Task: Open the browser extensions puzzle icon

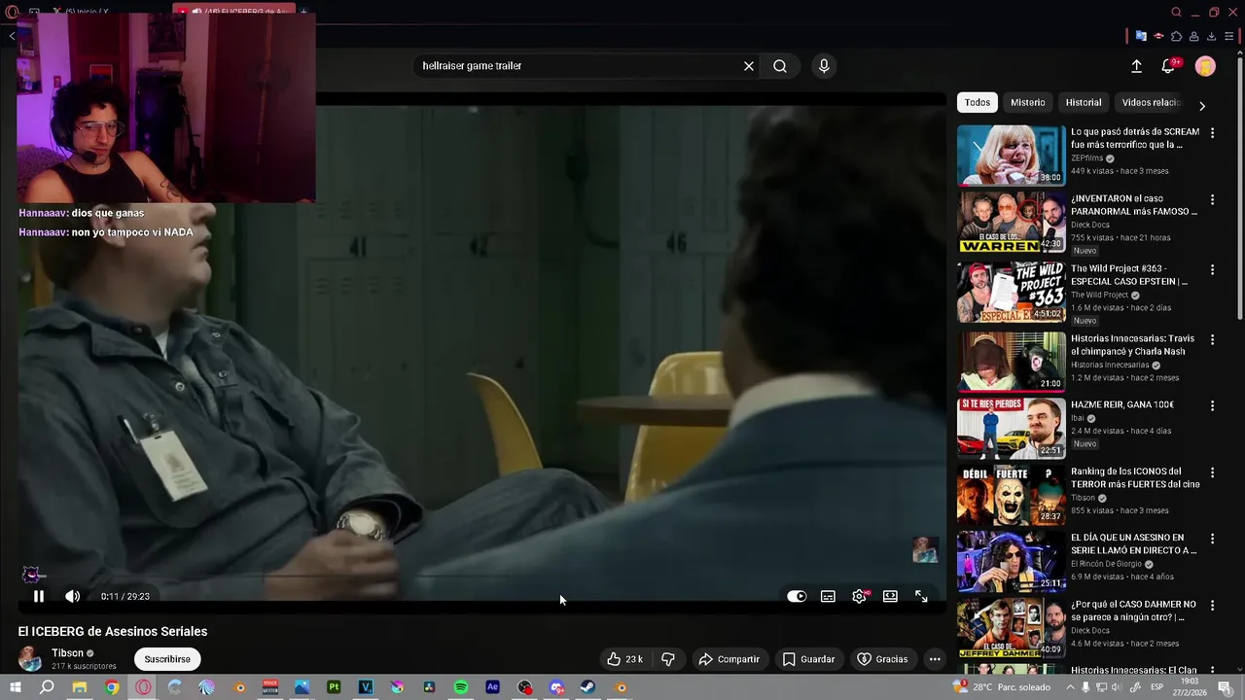Action: point(1176,36)
